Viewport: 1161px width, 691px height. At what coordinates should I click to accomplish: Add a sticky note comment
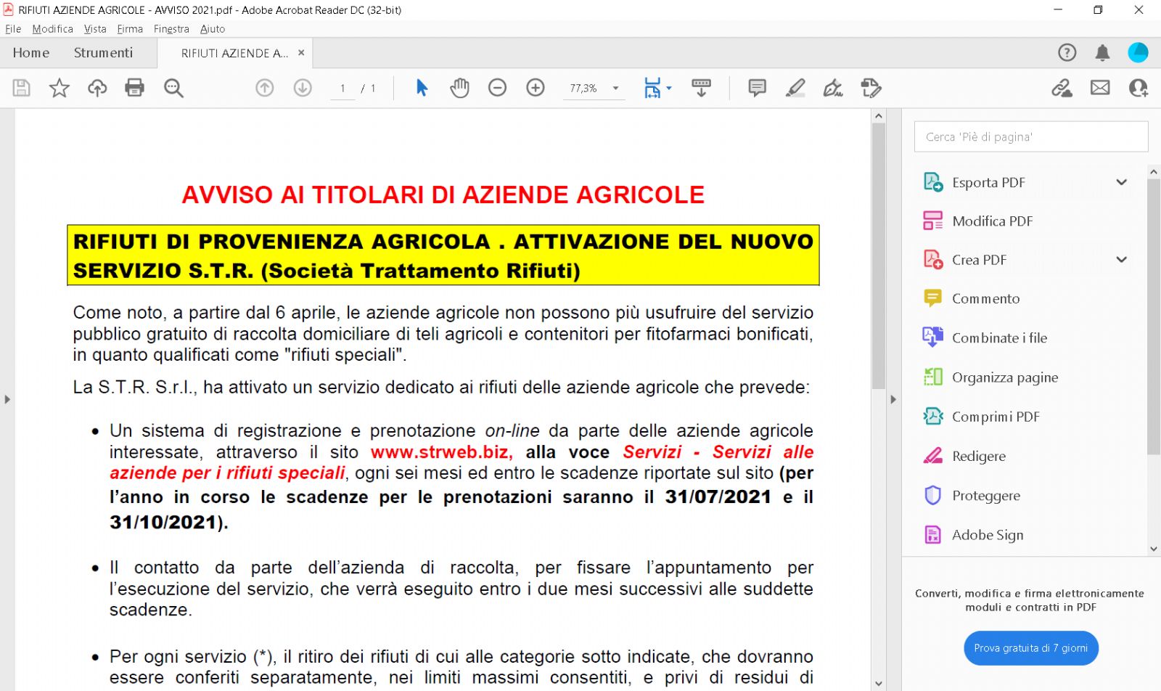coord(757,88)
